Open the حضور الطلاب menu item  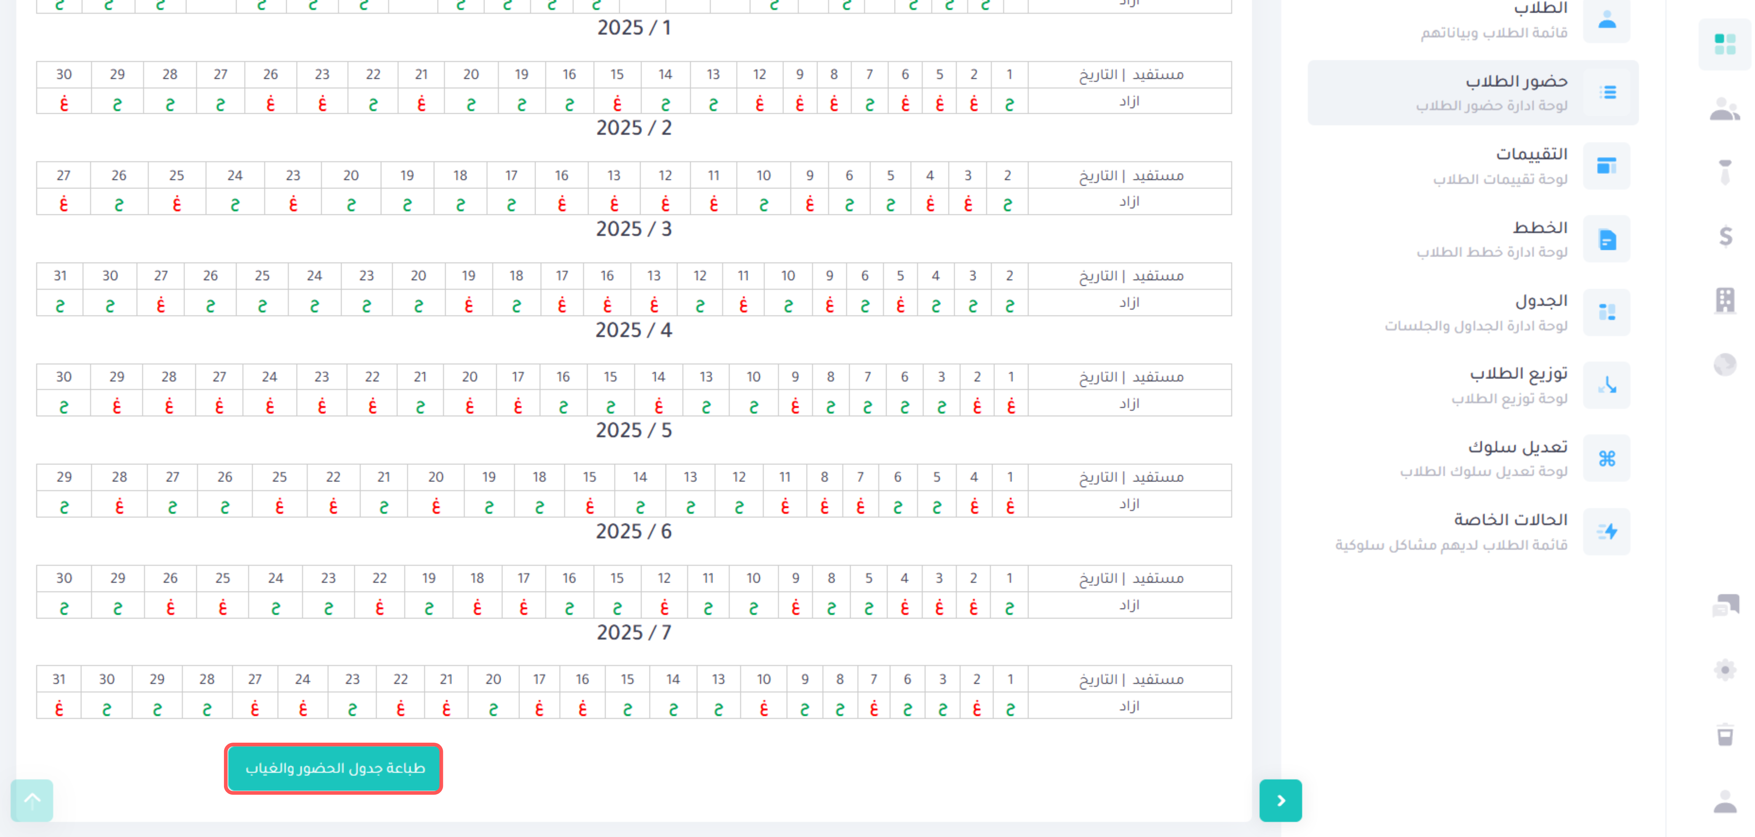[1473, 92]
